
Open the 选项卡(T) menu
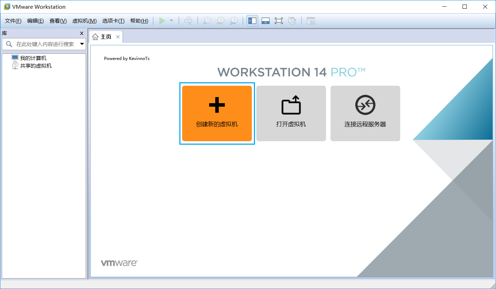[113, 21]
